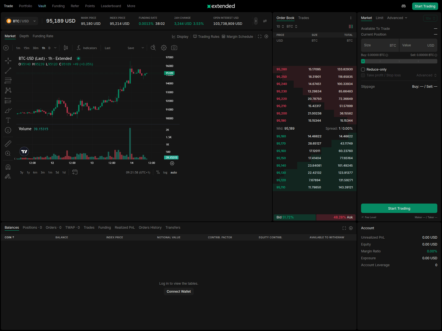Toggle percent scale on chart
442x331 pixels.
[x=158, y=172]
